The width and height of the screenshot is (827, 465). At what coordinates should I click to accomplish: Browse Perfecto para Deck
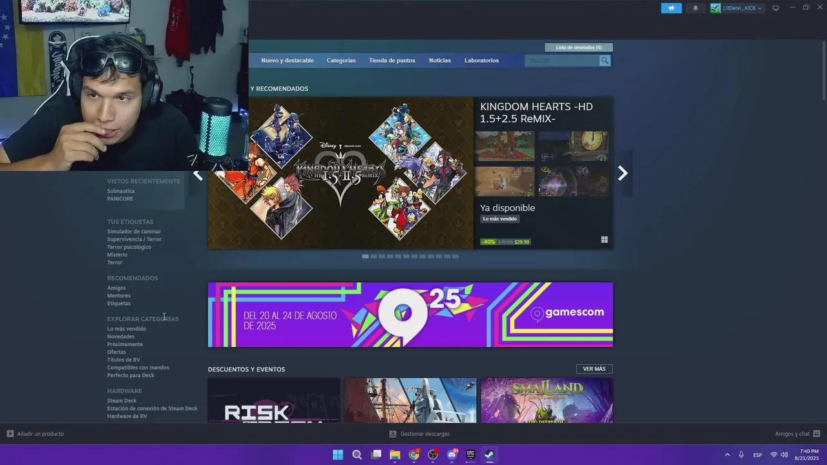coord(131,375)
